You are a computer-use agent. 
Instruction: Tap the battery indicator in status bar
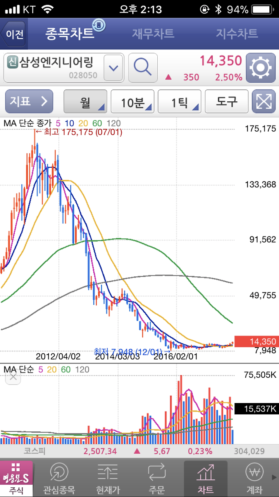[x=263, y=10]
